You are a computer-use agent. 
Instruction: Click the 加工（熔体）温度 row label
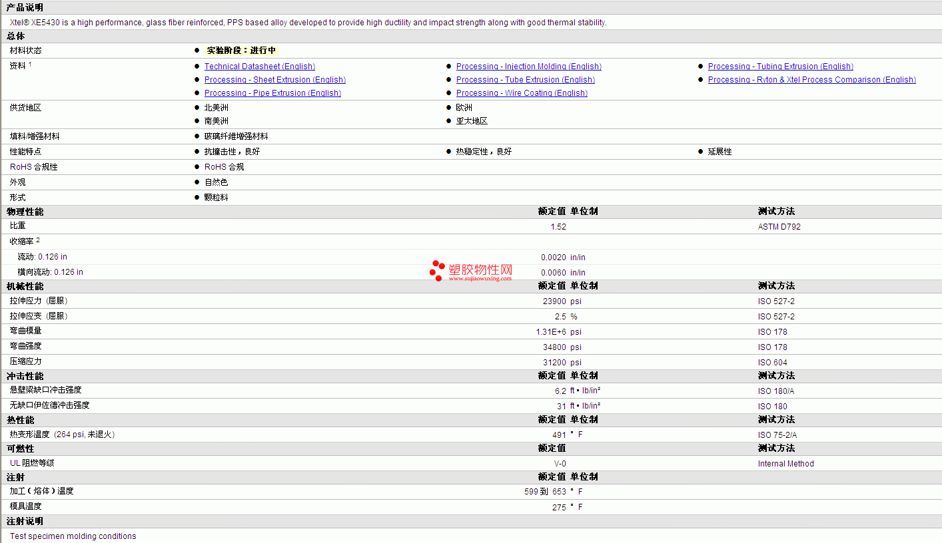[x=42, y=491]
